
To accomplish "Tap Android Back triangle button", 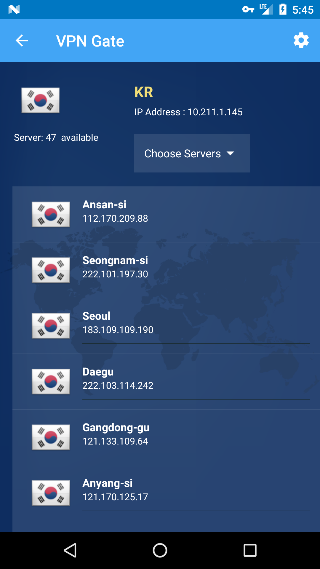I will [x=70, y=550].
